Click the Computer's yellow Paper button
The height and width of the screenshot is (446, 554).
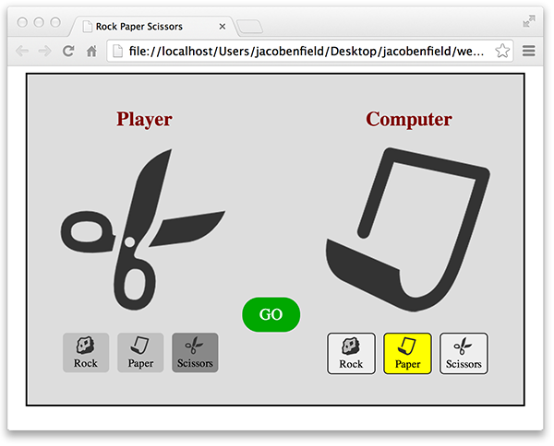[407, 353]
